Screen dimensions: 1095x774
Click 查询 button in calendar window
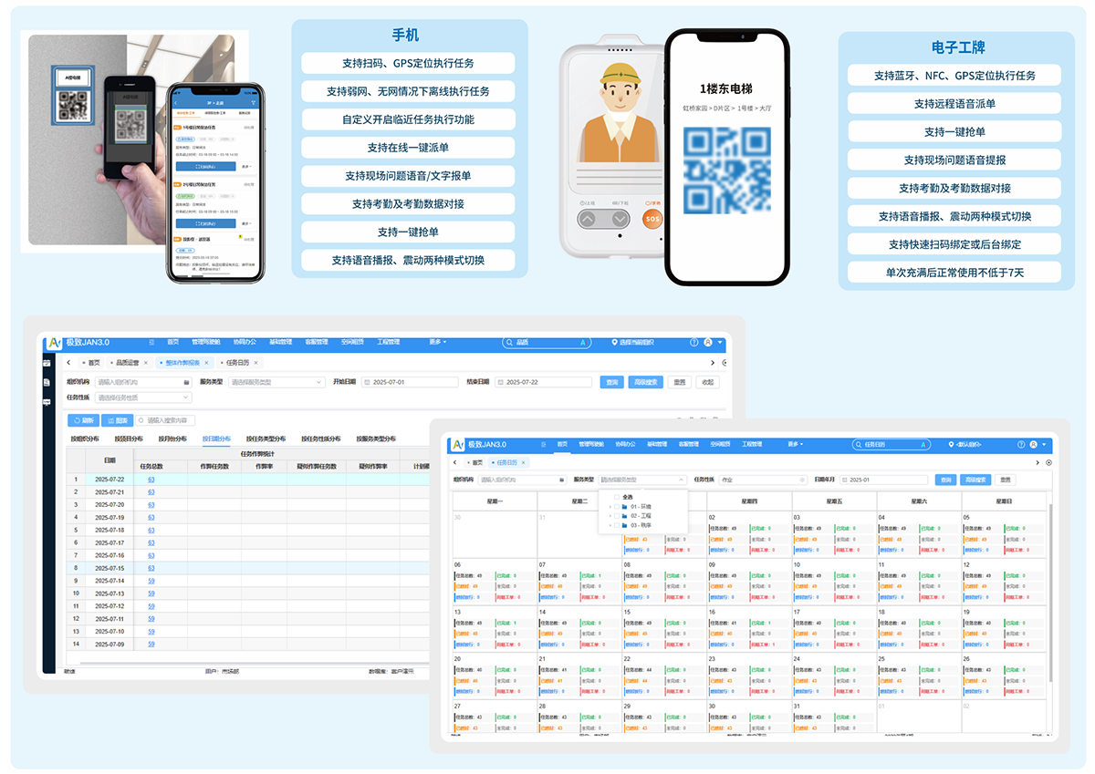pyautogui.click(x=945, y=480)
